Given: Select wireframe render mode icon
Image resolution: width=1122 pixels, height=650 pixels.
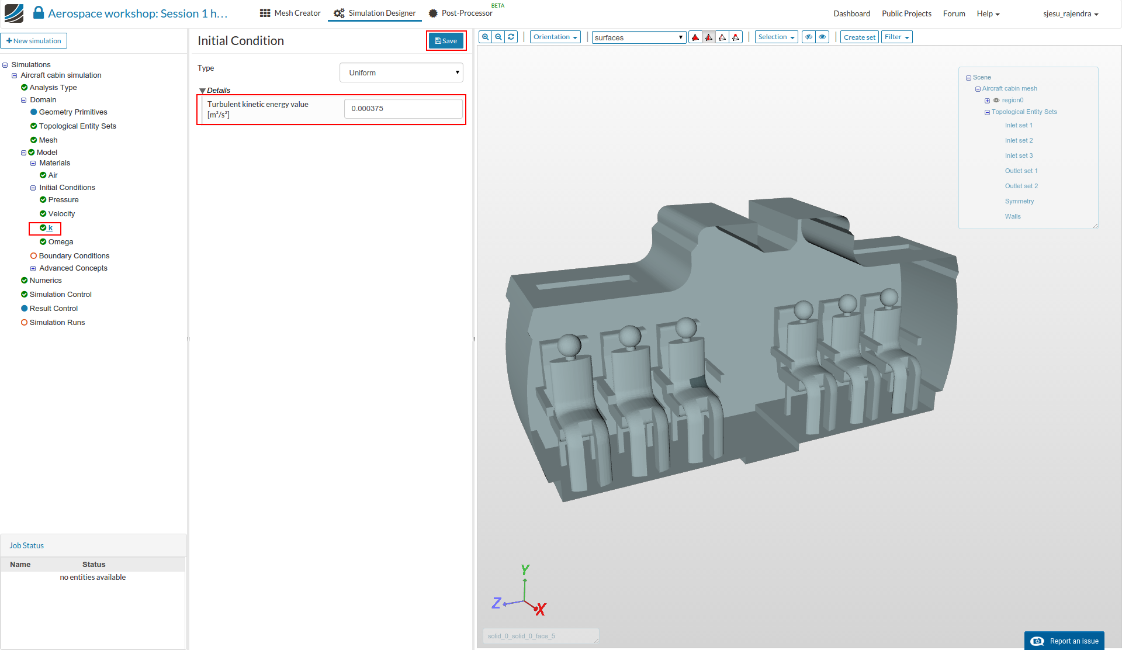Looking at the screenshot, I should [x=722, y=37].
